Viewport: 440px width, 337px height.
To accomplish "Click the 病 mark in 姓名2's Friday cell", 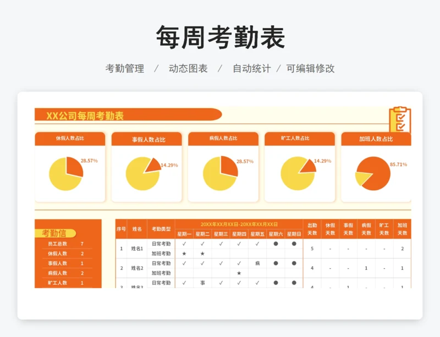I will point(257,263).
